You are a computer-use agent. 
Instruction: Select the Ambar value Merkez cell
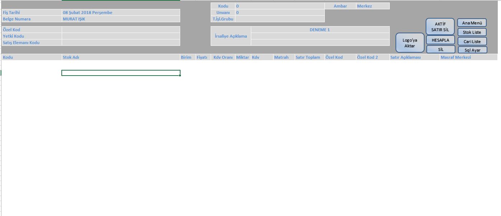pyautogui.click(x=372, y=6)
